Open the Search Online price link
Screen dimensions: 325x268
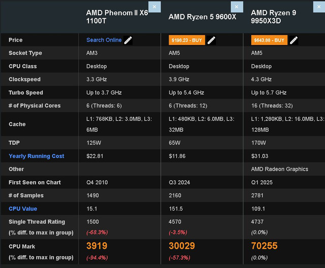pyautogui.click(x=104, y=40)
